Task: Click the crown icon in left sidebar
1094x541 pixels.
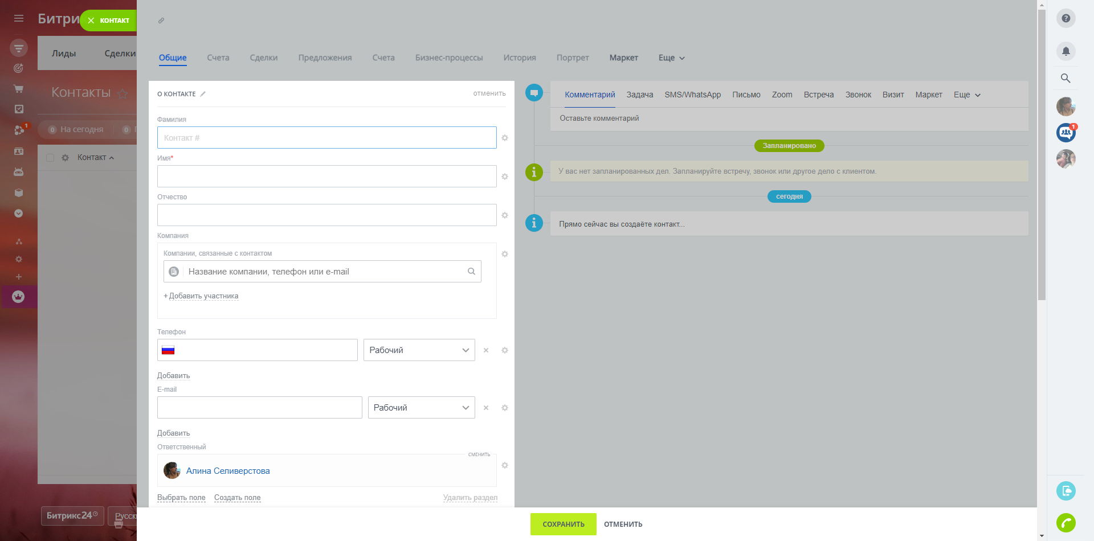Action: click(x=18, y=297)
